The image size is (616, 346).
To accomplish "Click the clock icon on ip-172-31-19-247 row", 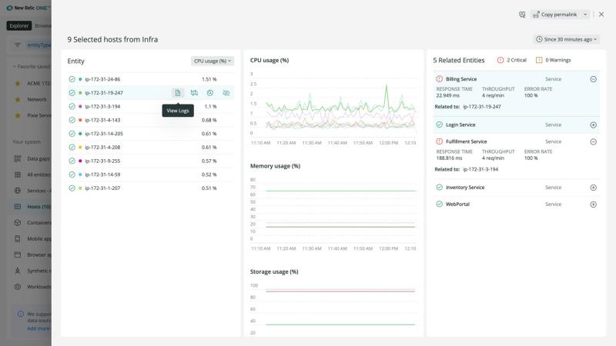I will (x=210, y=93).
